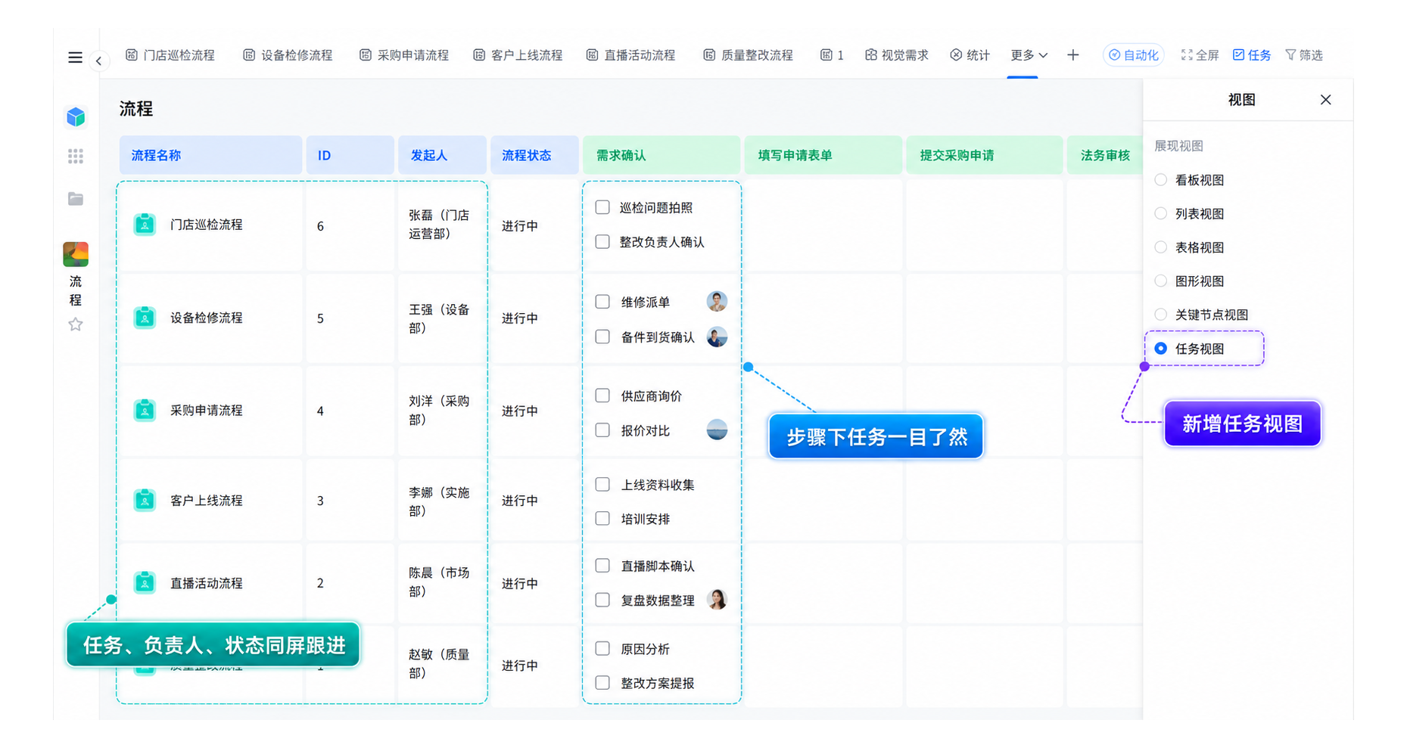Check the 直播脚本确认 task

coord(602,566)
